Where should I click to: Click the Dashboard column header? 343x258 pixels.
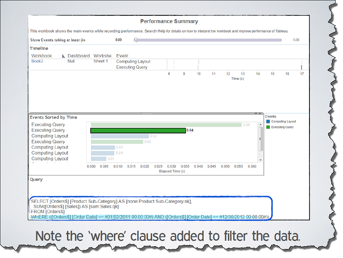point(78,56)
